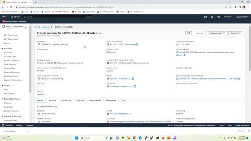The height and width of the screenshot is (141, 251).
Task: Open Windows Start menu
Action: 76,138
